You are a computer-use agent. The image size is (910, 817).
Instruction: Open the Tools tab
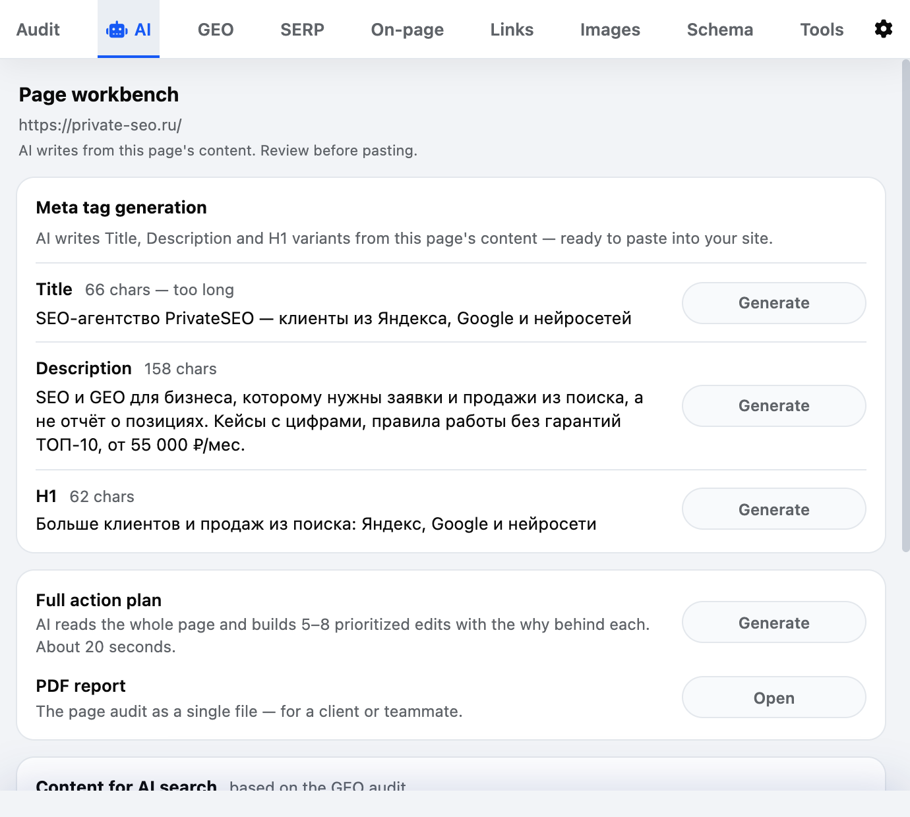click(x=822, y=30)
